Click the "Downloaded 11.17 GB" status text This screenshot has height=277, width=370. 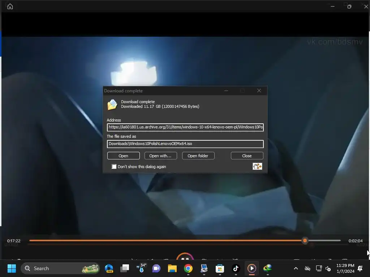click(160, 106)
